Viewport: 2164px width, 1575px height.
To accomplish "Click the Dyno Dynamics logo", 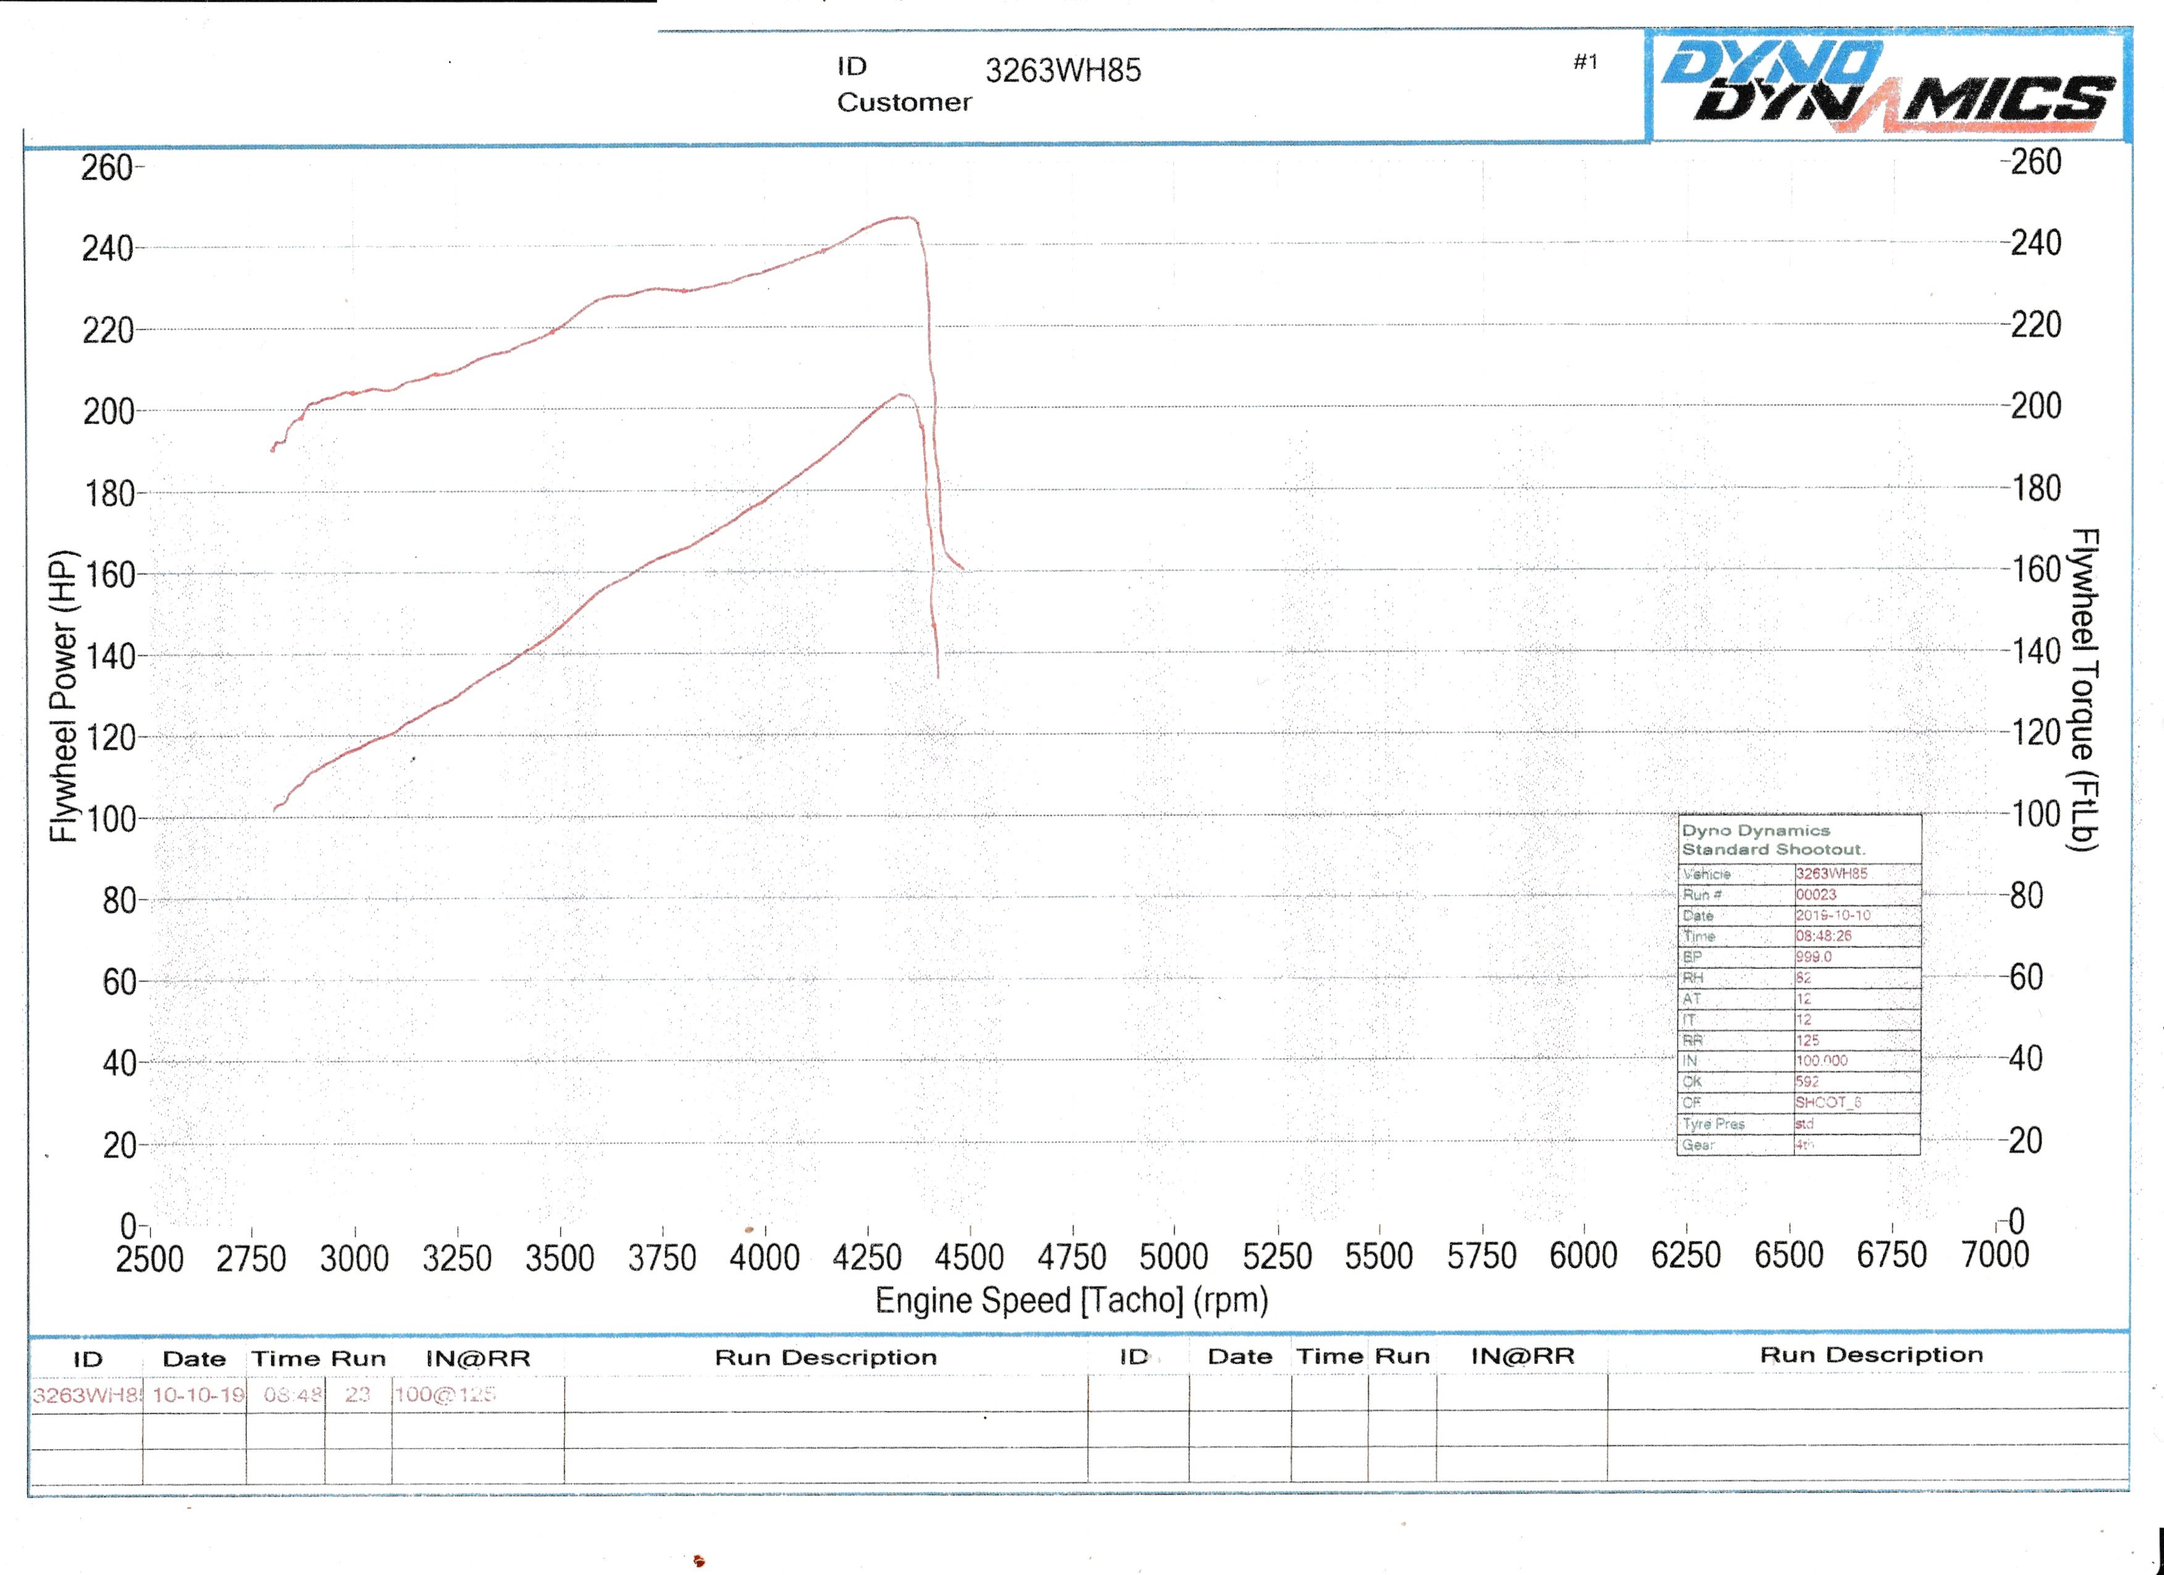I will pos(1887,86).
